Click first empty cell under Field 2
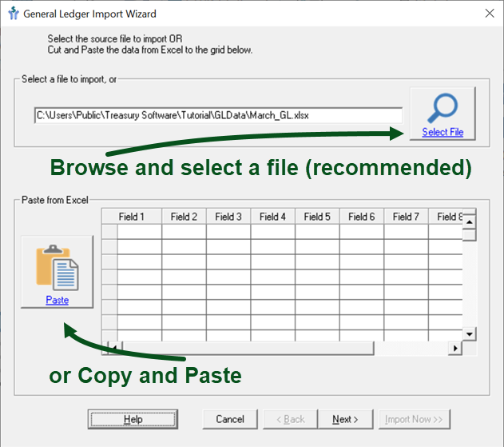This screenshot has height=447, width=504. coord(185,232)
